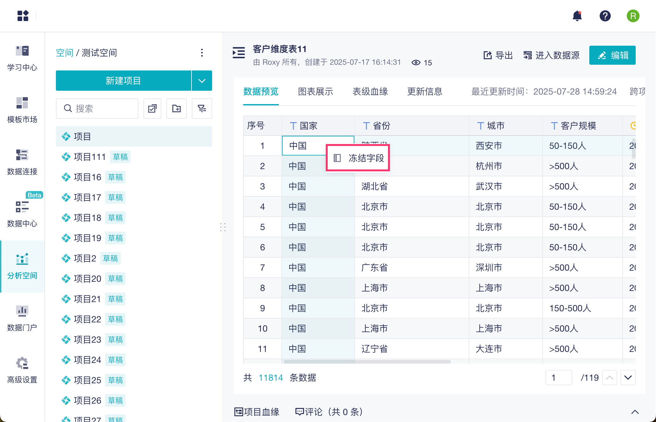
Task: Click the eye view count icon
Action: [x=416, y=63]
